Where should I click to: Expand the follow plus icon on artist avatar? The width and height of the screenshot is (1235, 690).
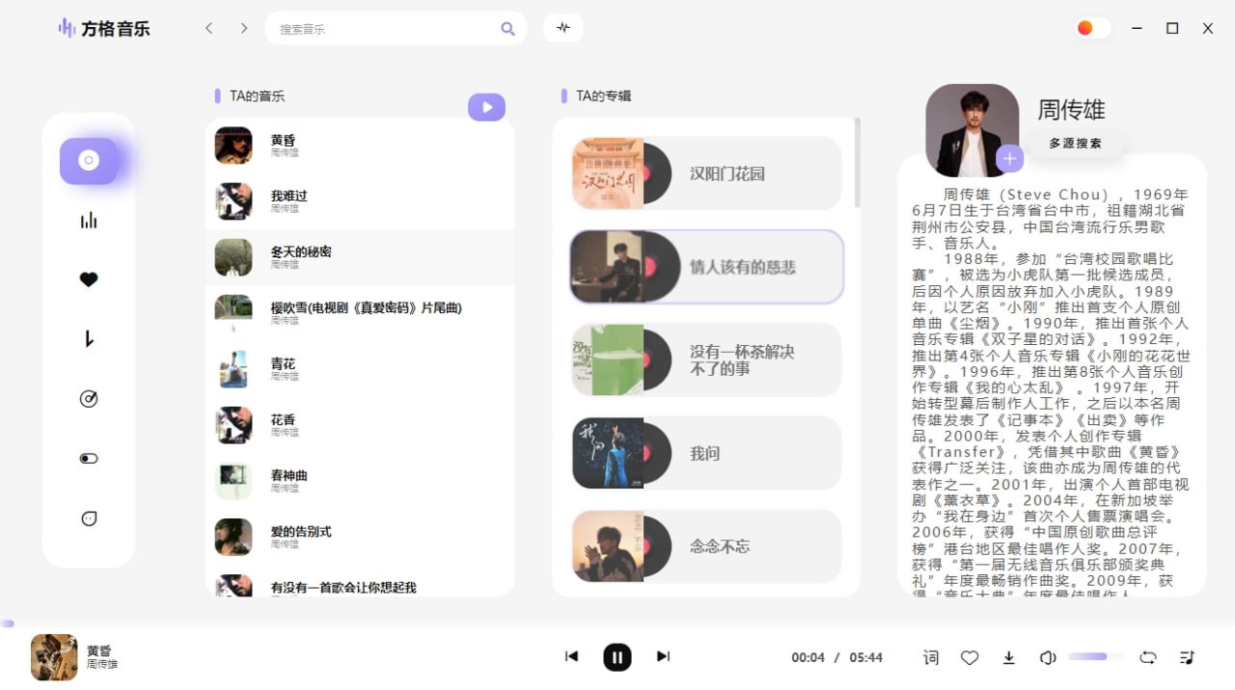(x=1009, y=158)
